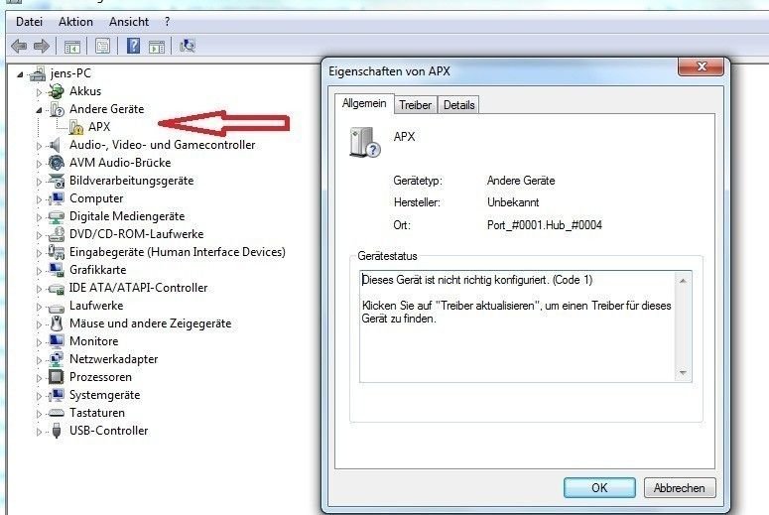Click the Tastaturen keyboard icon
The width and height of the screenshot is (769, 515).
pos(57,413)
